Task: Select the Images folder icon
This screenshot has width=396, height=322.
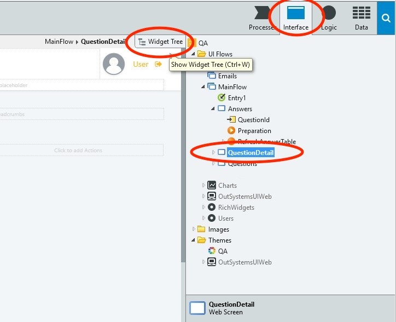Action: pos(201,229)
